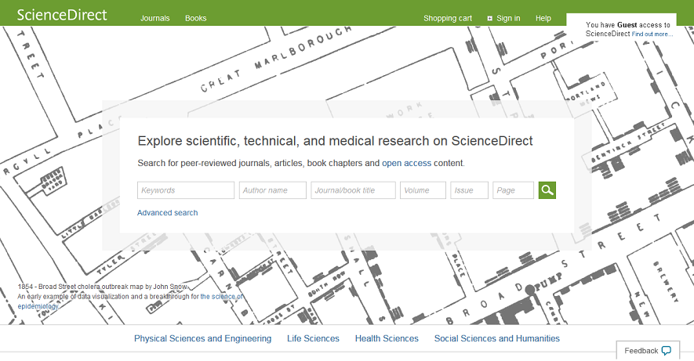Open the Shopping cart
Image resolution: width=694 pixels, height=361 pixels.
click(x=448, y=18)
